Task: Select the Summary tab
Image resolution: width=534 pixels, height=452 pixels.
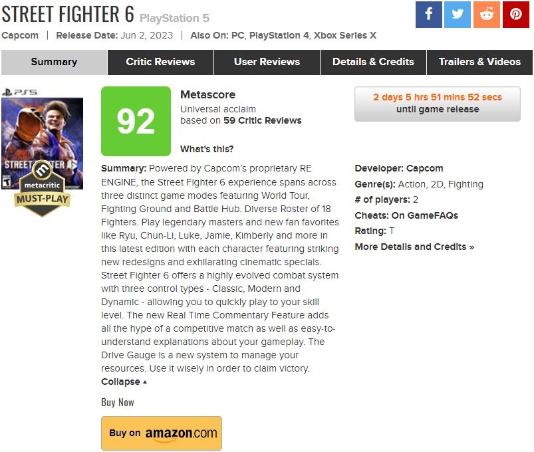Action: 54,62
